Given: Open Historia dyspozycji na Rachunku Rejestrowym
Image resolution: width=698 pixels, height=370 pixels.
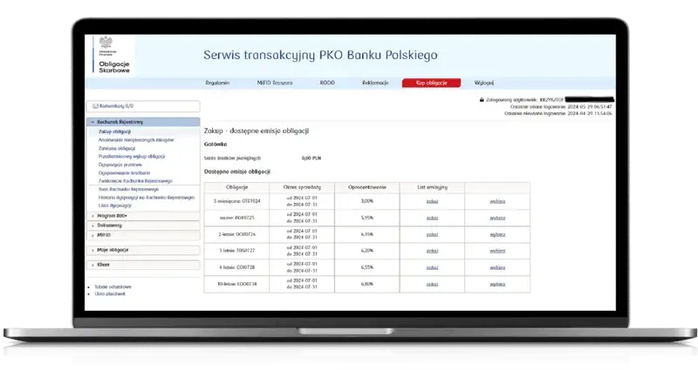Looking at the screenshot, I should click(x=147, y=198).
